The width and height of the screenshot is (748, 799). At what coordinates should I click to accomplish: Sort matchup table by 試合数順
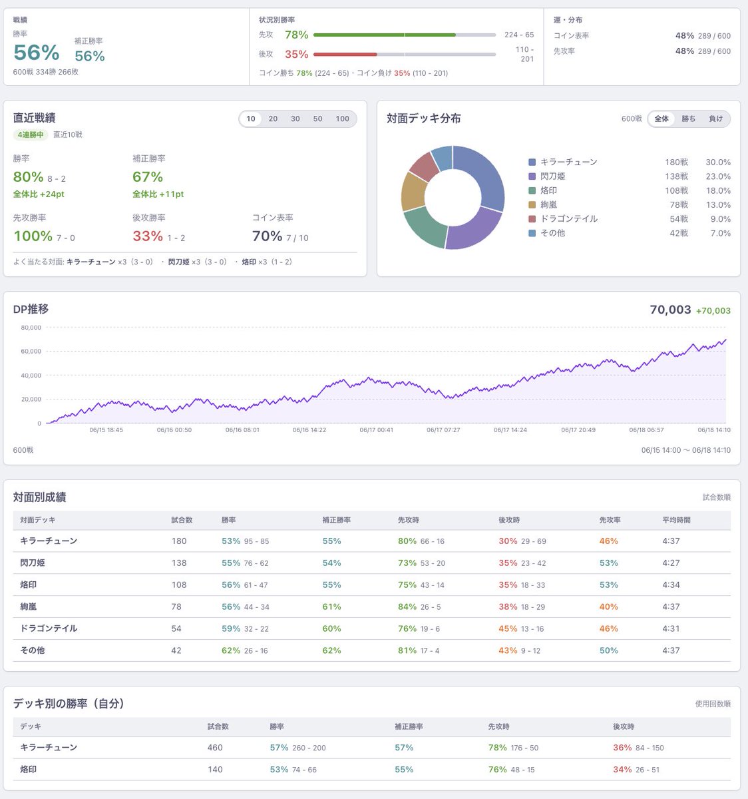[x=716, y=497]
